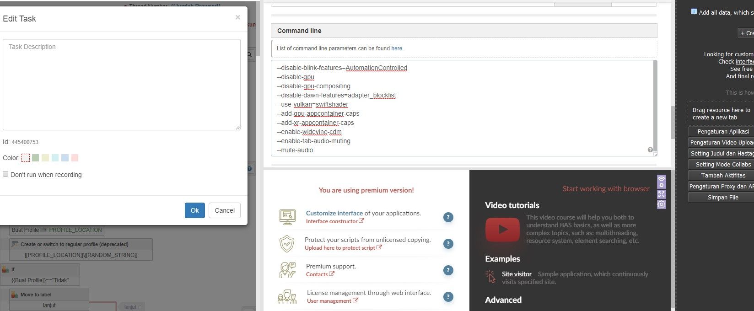Click the Buat Profile PROFILE_LOCATION action row

point(57,230)
